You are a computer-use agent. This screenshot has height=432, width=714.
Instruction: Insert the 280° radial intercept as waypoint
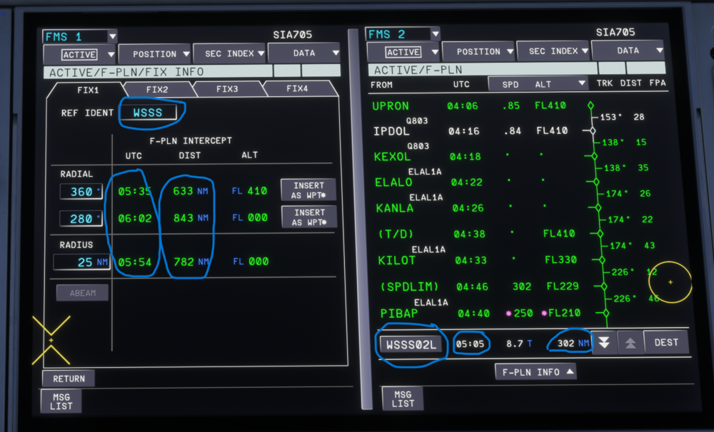[x=308, y=217]
